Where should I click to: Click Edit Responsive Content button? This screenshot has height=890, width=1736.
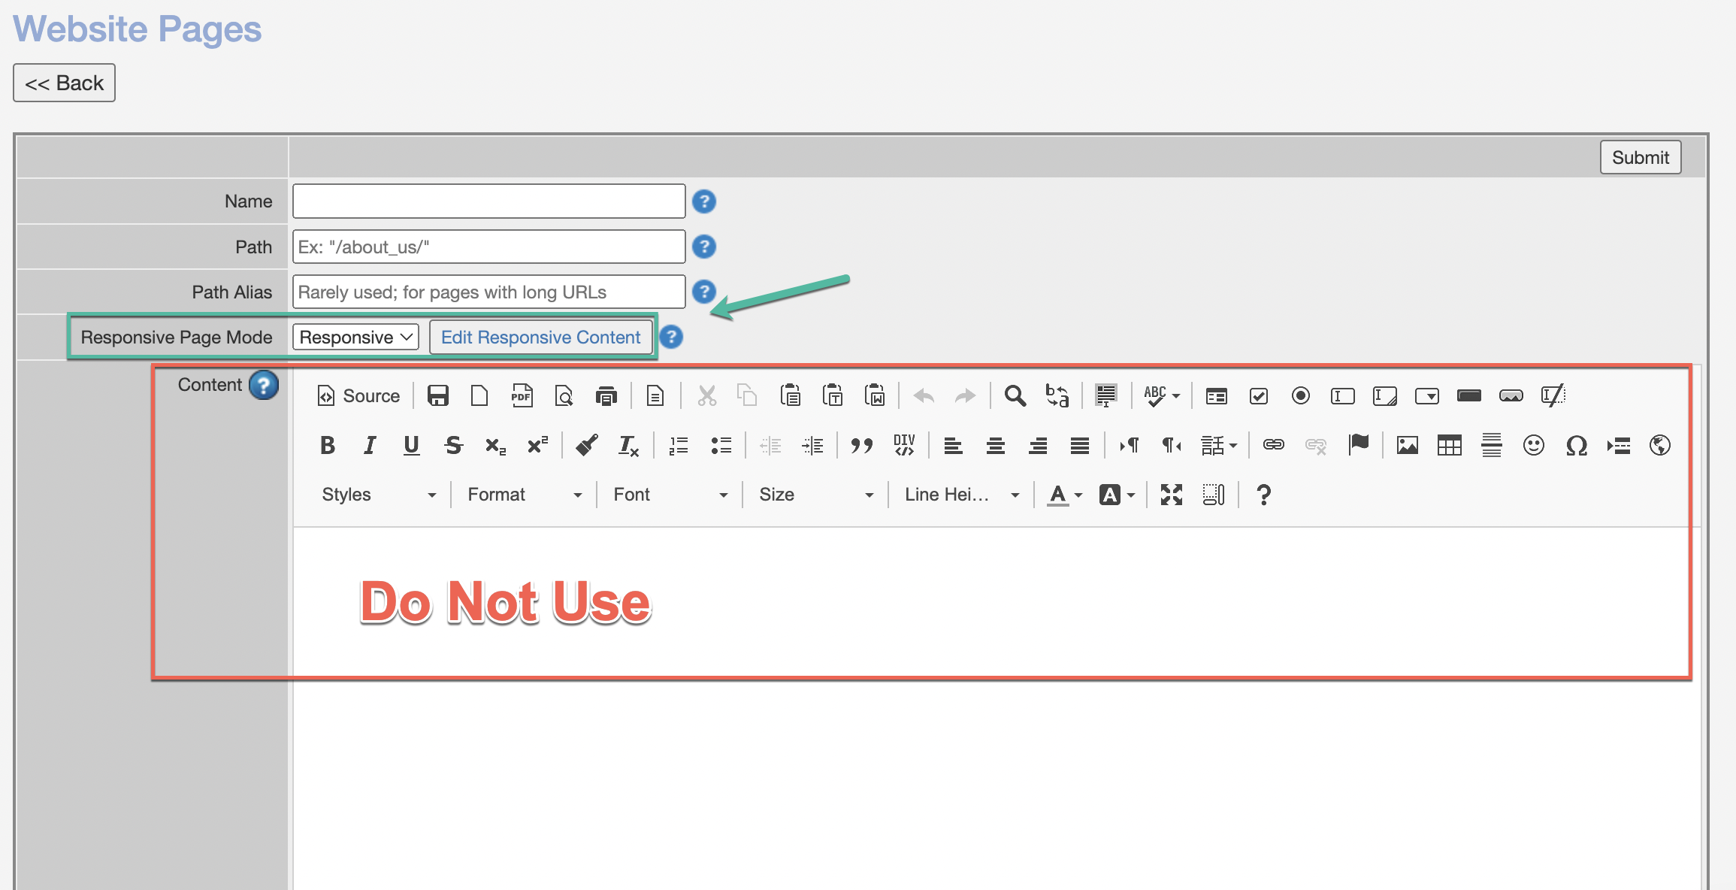click(x=540, y=338)
